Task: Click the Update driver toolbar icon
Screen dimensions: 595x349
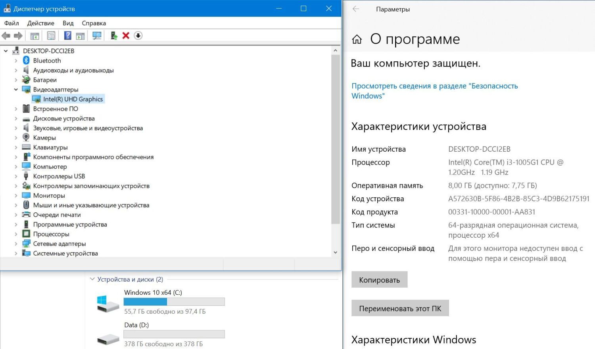Action: point(114,36)
